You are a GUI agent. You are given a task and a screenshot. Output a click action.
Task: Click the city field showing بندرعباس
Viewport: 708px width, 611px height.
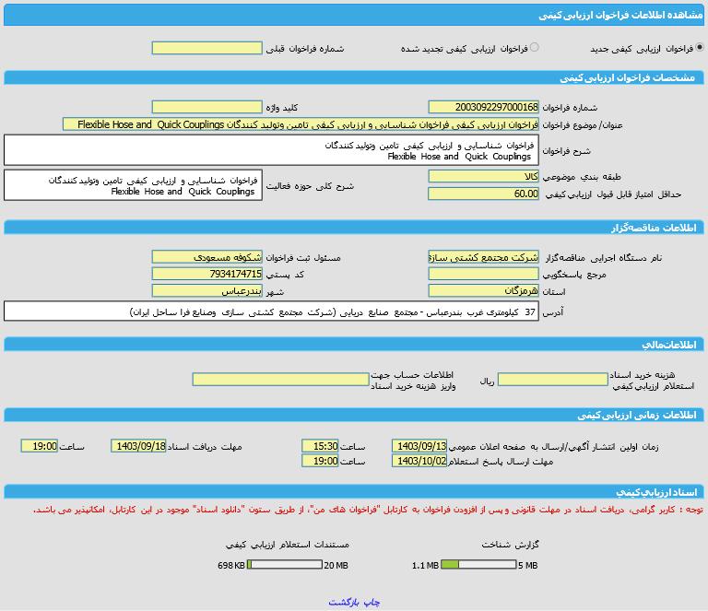click(206, 291)
